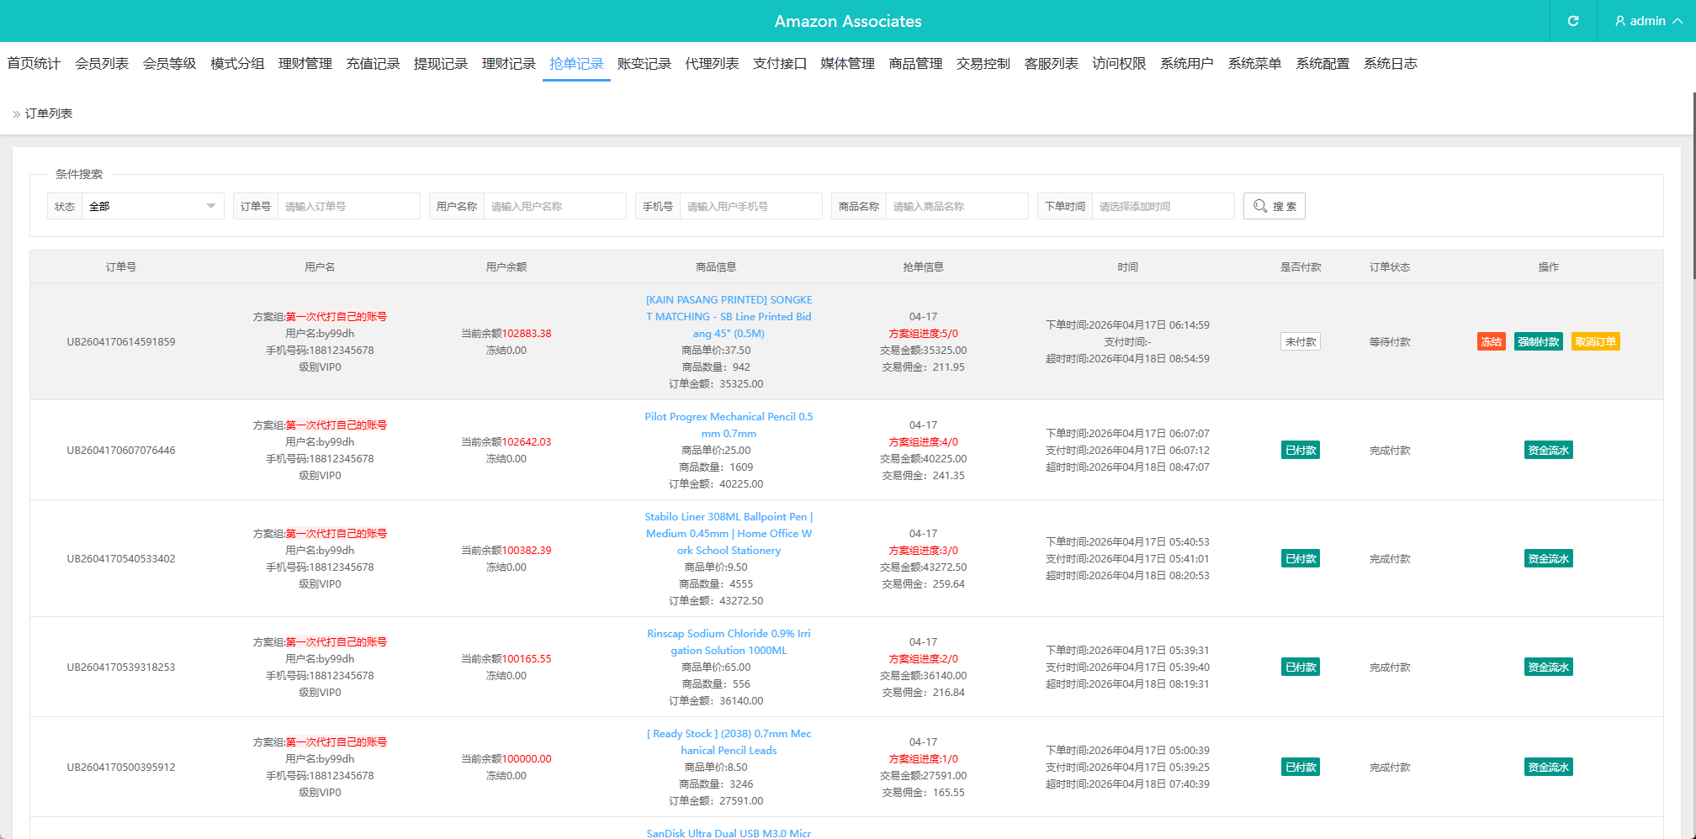Open 会员等级 menu item
1696x839 pixels.
point(169,63)
